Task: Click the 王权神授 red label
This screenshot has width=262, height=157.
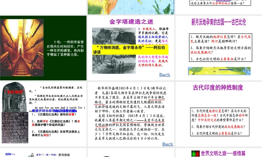Action: pos(15,92)
